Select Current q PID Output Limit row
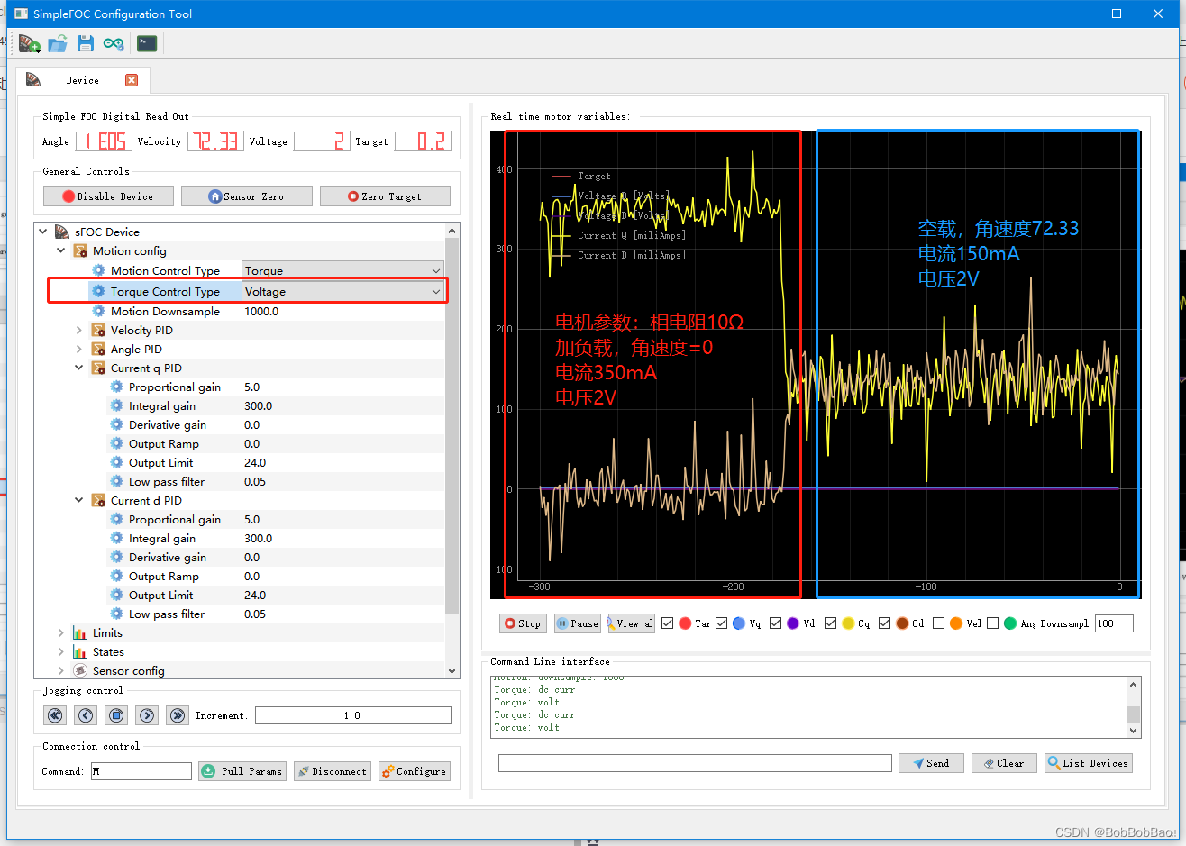The width and height of the screenshot is (1186, 846). pyautogui.click(x=241, y=462)
